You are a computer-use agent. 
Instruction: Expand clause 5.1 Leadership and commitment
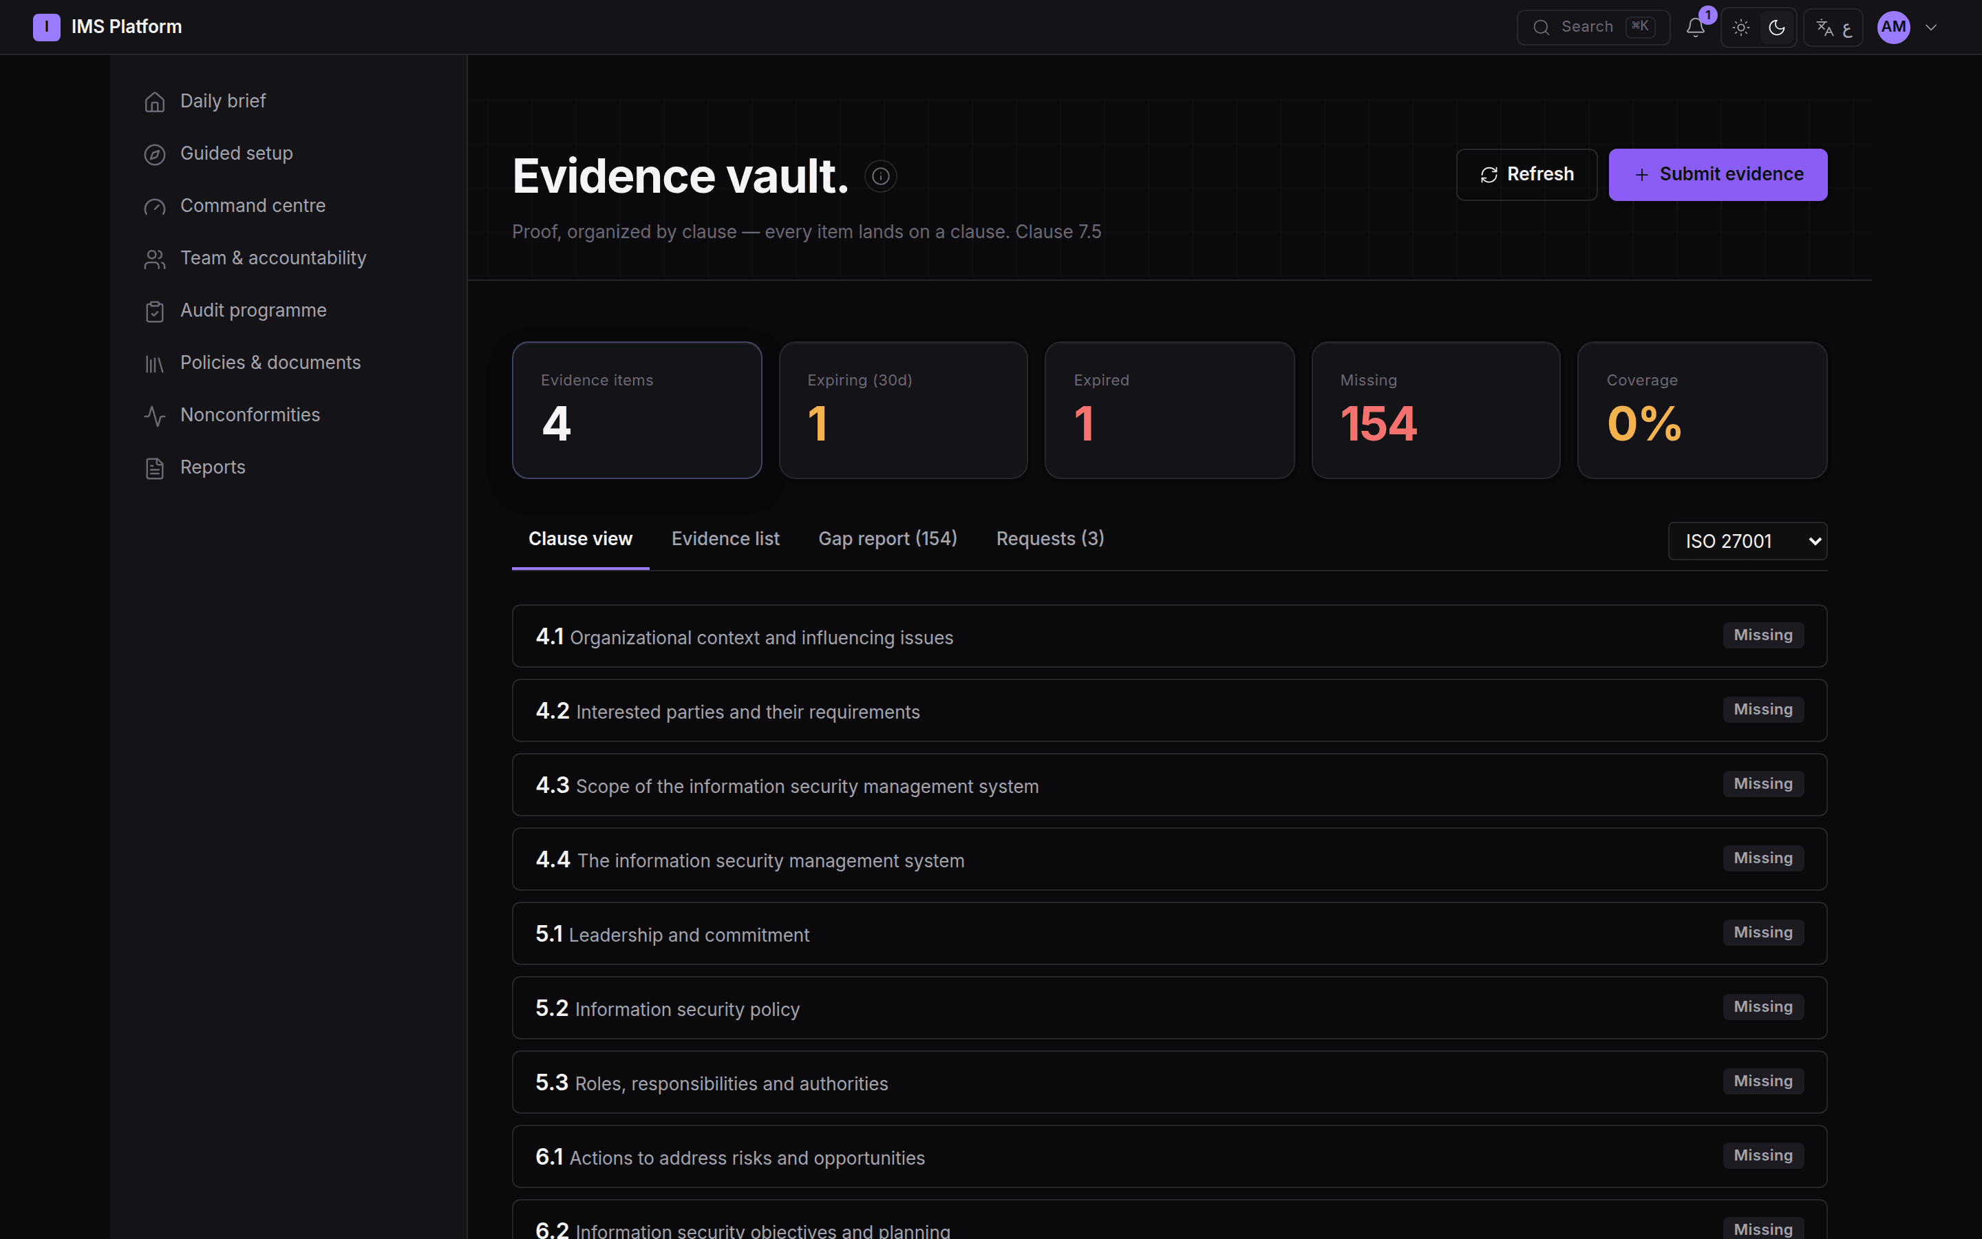click(1169, 933)
